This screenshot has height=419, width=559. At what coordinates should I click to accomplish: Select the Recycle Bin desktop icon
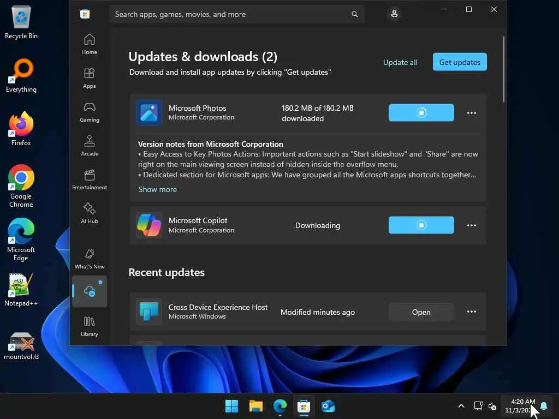[21, 23]
